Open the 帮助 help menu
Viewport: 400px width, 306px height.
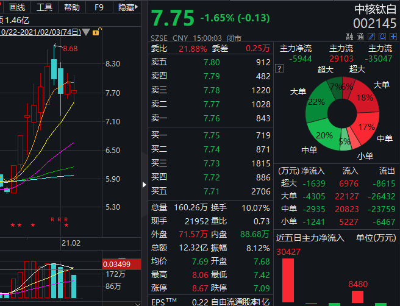click(71, 7)
